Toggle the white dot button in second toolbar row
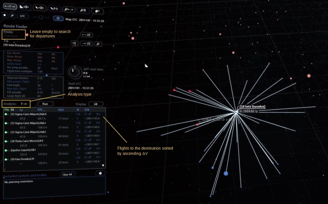This screenshot has width=328, height=204. point(5,15)
